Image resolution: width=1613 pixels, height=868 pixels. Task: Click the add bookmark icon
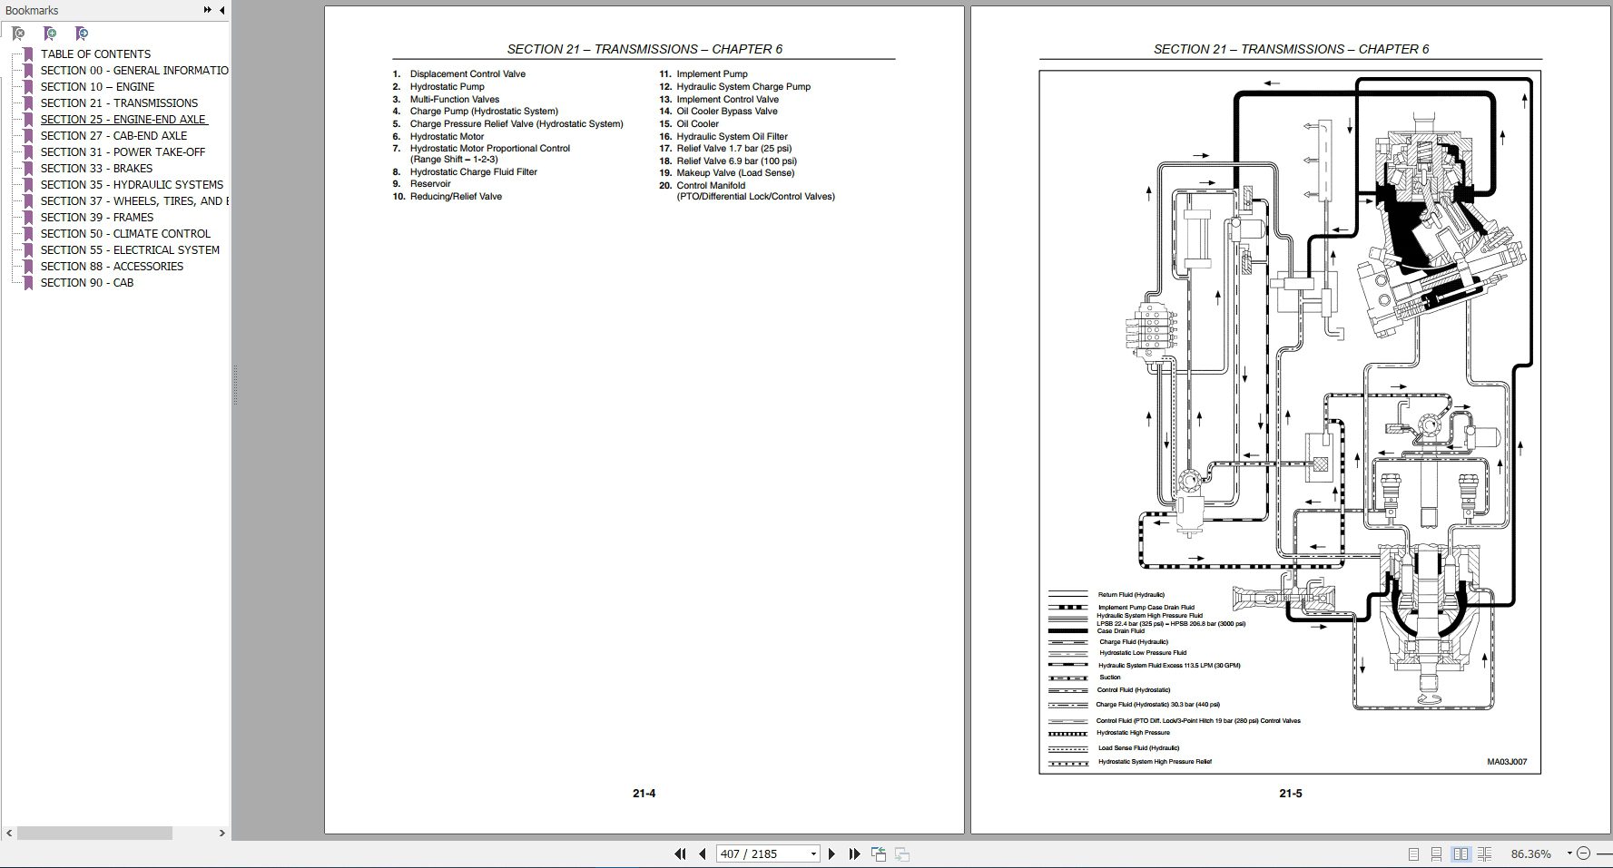(49, 34)
